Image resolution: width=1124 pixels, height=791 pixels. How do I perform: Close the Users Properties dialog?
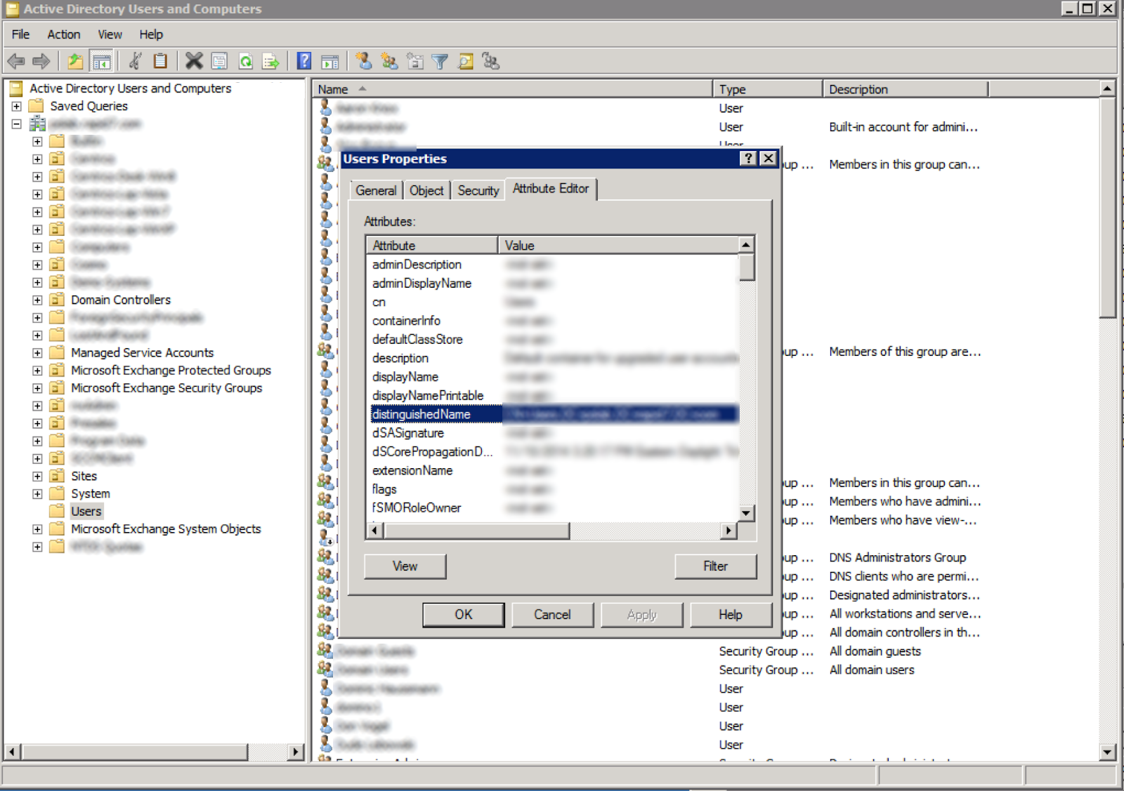769,159
